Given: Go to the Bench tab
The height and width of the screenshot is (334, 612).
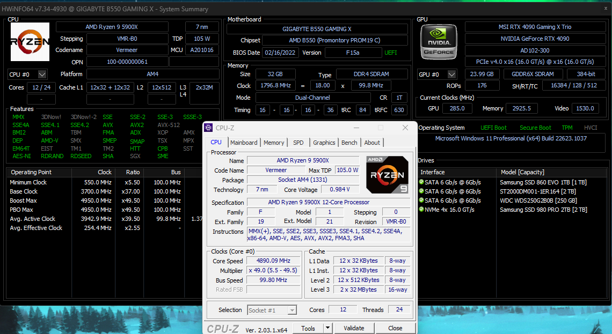Looking at the screenshot, I should [349, 143].
